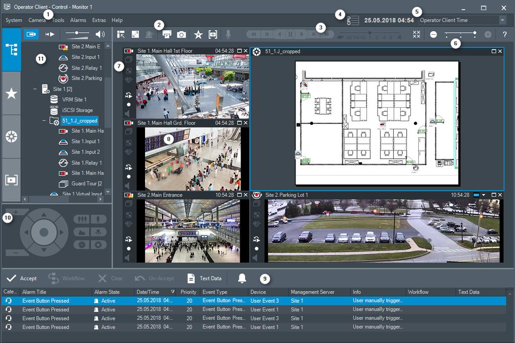The width and height of the screenshot is (515, 343).
Task: Click the Clear alarm button
Action: (110, 278)
